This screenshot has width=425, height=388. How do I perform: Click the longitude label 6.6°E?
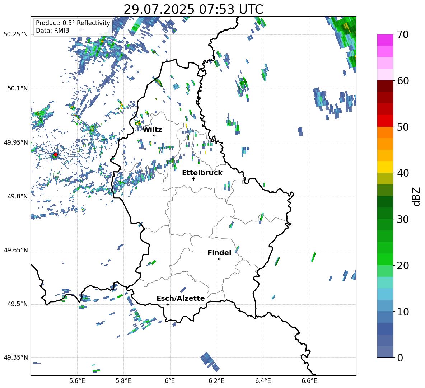309,381
